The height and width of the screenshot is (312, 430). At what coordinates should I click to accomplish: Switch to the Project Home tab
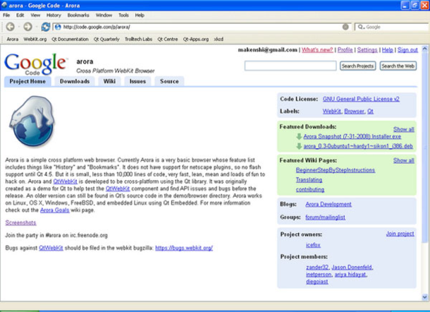click(27, 81)
